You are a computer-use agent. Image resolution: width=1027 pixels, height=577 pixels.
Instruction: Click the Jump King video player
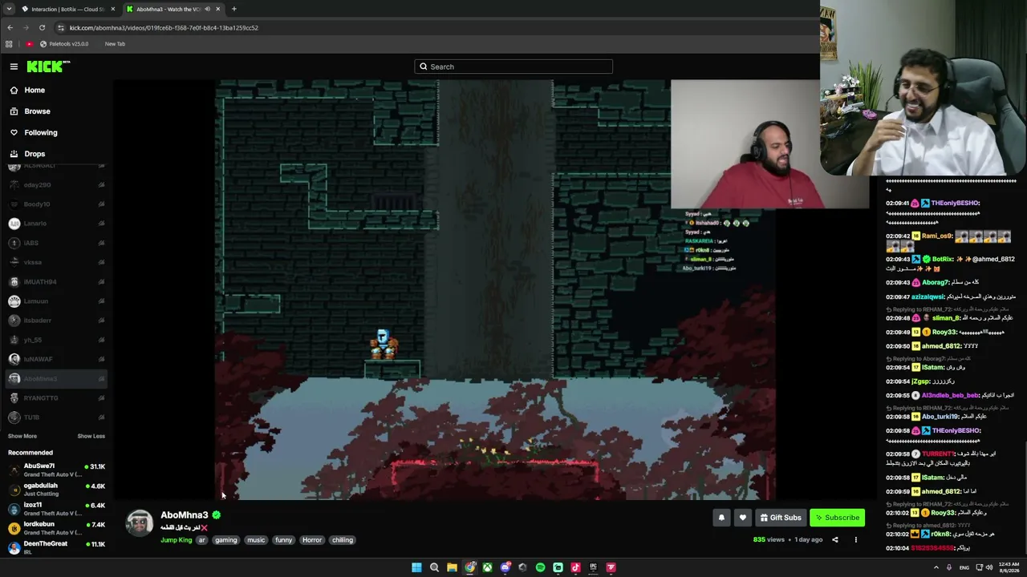[x=495, y=289]
